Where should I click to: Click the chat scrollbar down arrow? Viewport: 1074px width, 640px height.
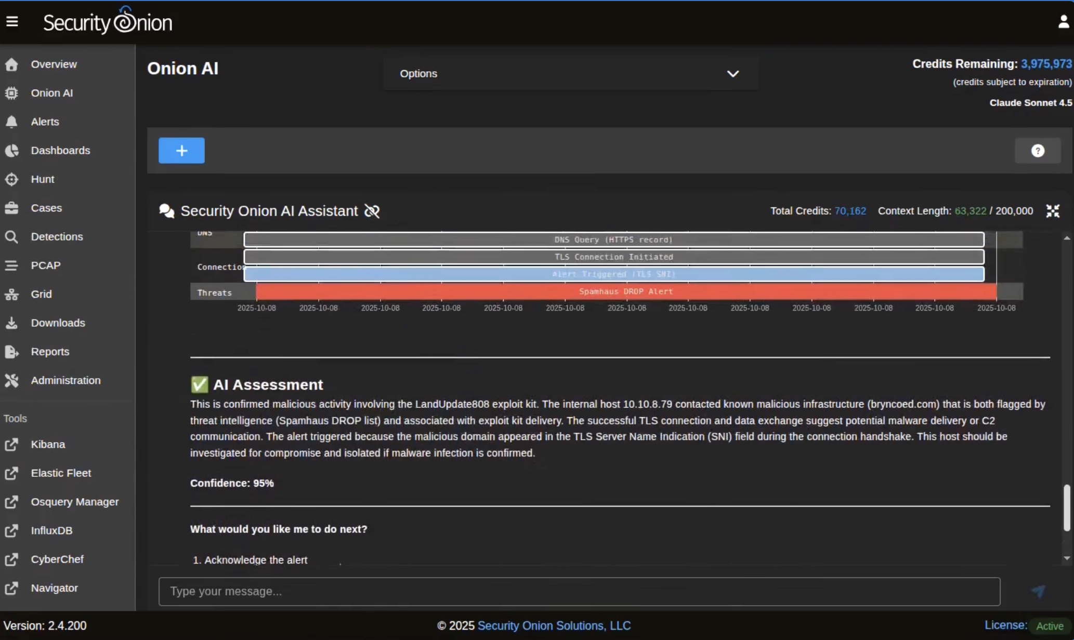[x=1067, y=558]
